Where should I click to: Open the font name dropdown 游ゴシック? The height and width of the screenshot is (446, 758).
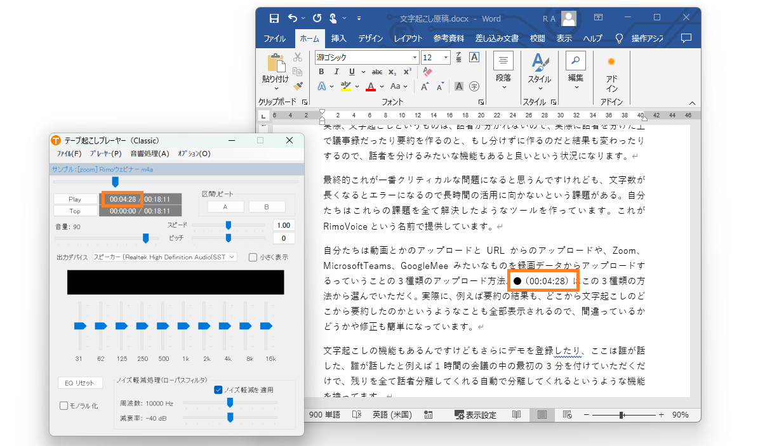tap(415, 57)
